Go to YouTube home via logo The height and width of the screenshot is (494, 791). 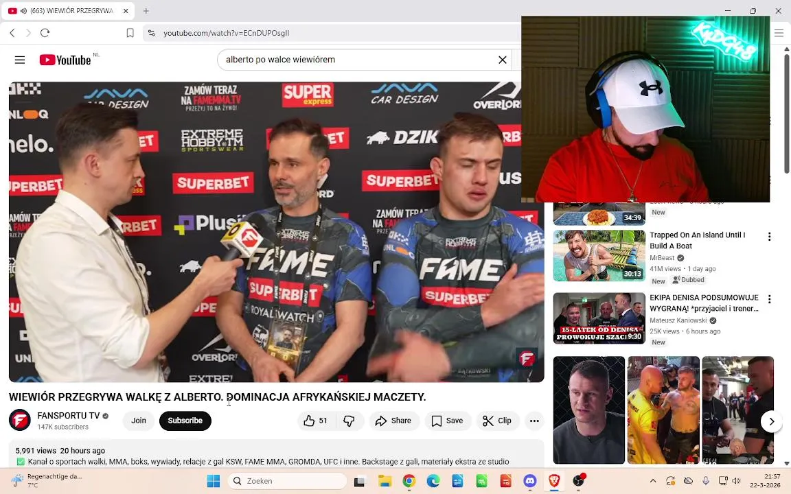pyautogui.click(x=66, y=60)
